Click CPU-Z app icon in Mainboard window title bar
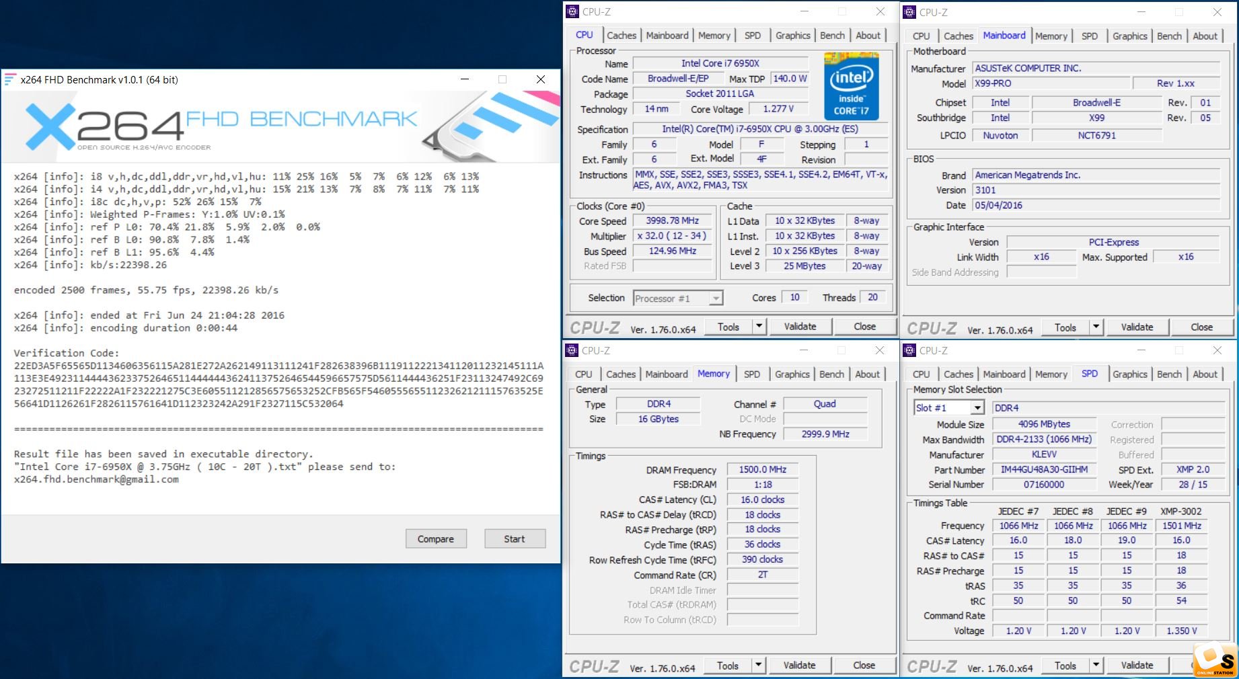1239x679 pixels. coord(909,12)
